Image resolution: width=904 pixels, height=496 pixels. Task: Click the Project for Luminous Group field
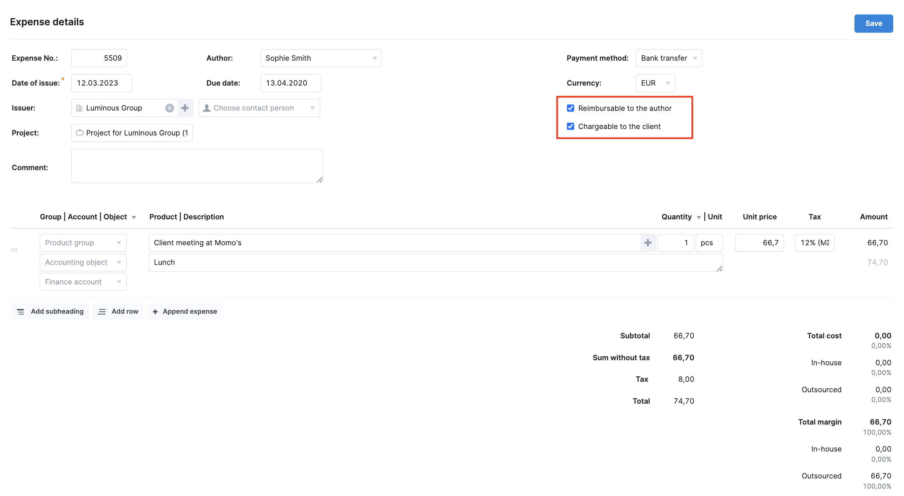coord(132,133)
